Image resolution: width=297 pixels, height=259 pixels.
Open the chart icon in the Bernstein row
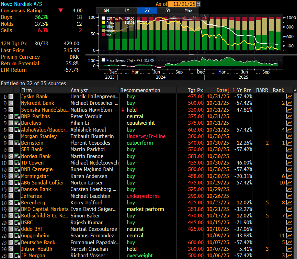pyautogui.click(x=289, y=143)
